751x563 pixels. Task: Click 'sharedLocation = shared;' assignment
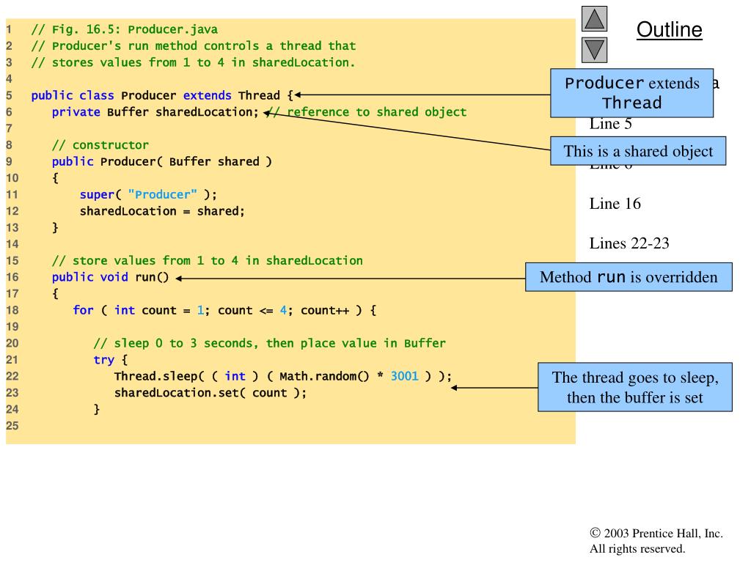click(162, 211)
